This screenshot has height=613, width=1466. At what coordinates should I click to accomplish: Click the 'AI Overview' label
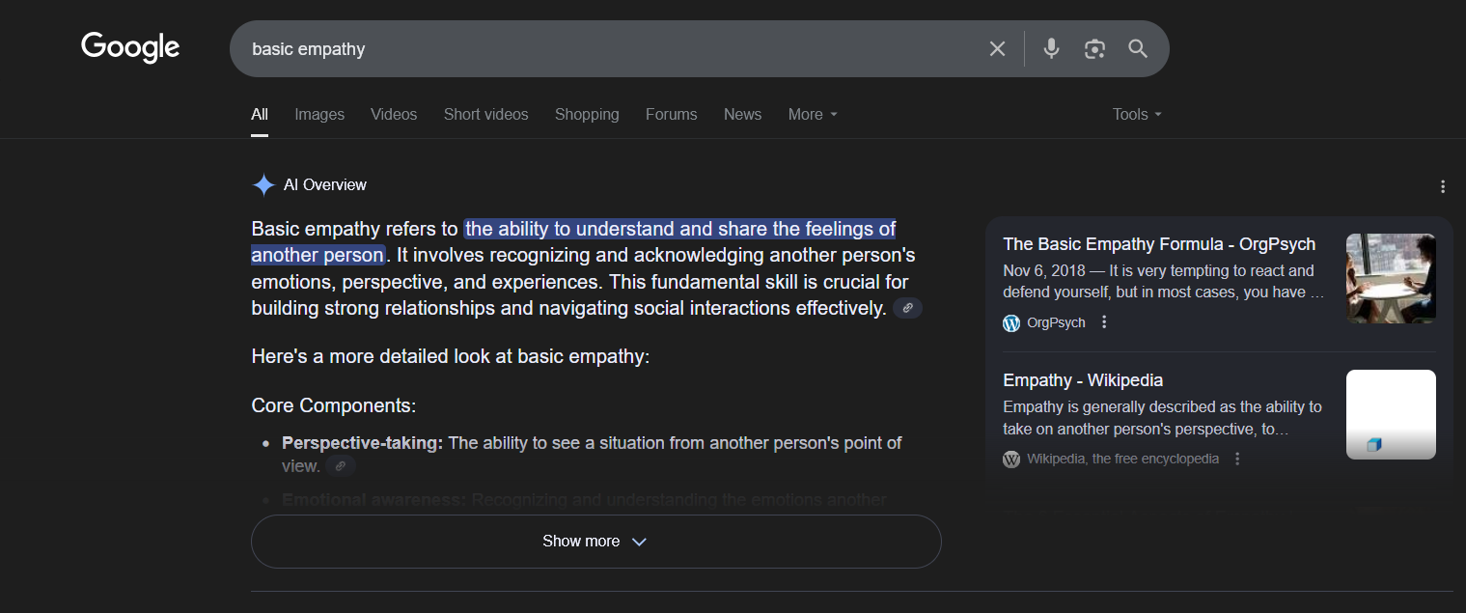[325, 185]
